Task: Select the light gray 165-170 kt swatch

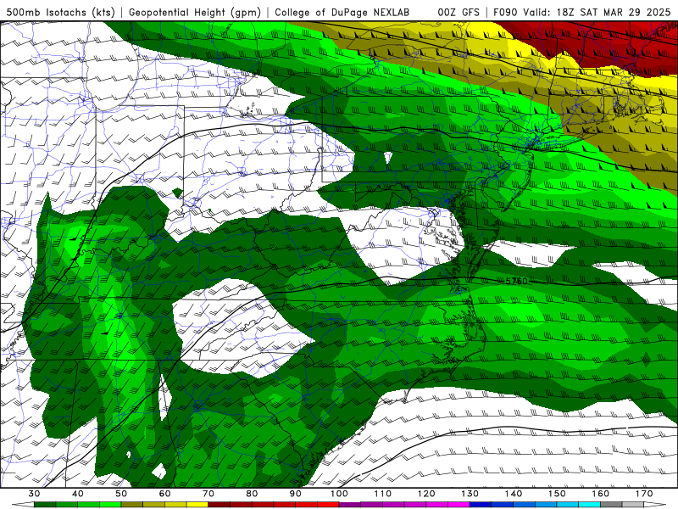Action: [x=633, y=505]
